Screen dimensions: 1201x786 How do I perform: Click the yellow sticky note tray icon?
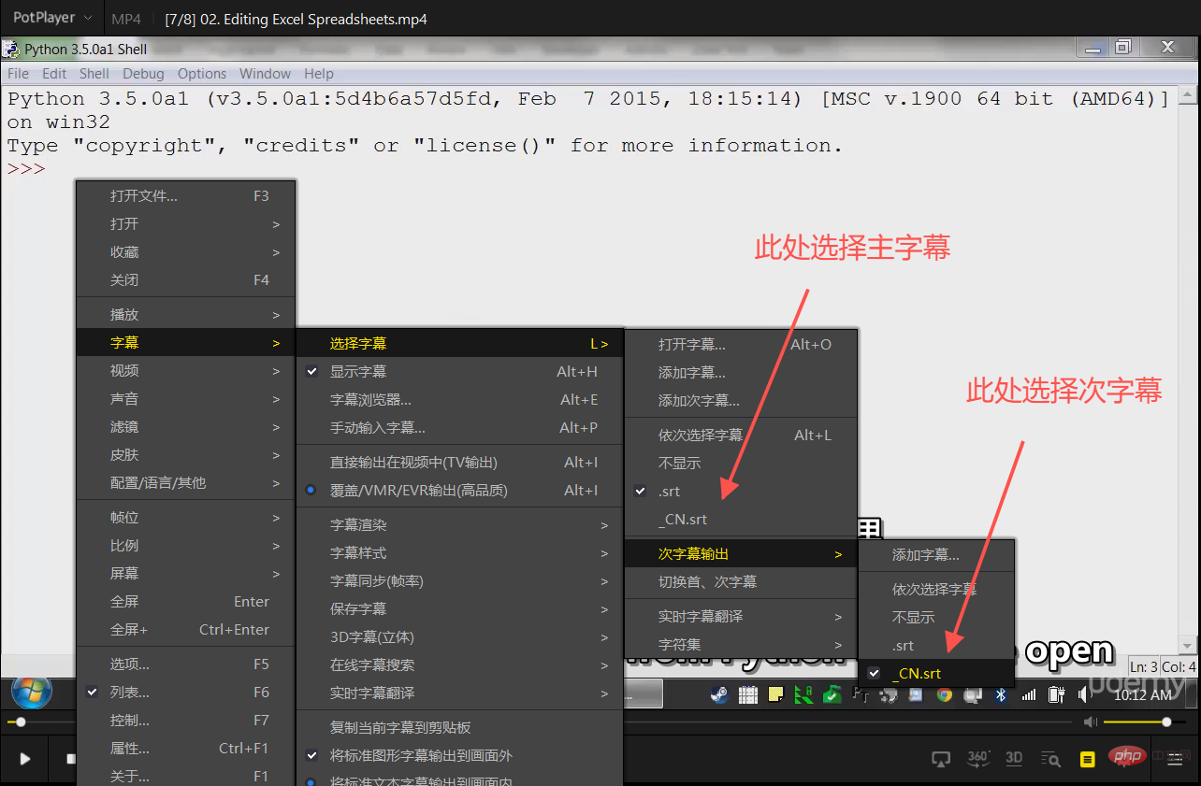775,693
